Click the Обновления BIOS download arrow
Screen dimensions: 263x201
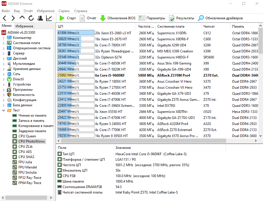tap(103, 18)
